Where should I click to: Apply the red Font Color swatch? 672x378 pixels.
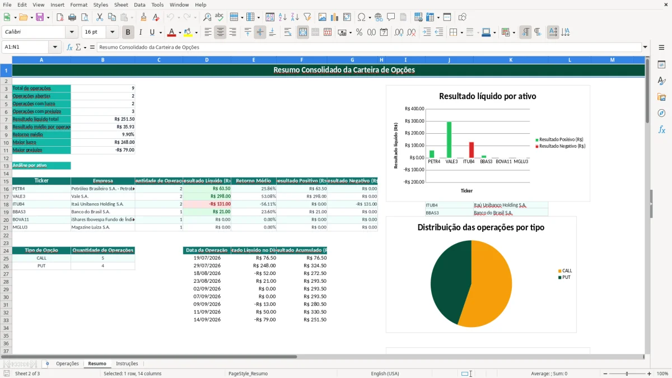[172, 32]
